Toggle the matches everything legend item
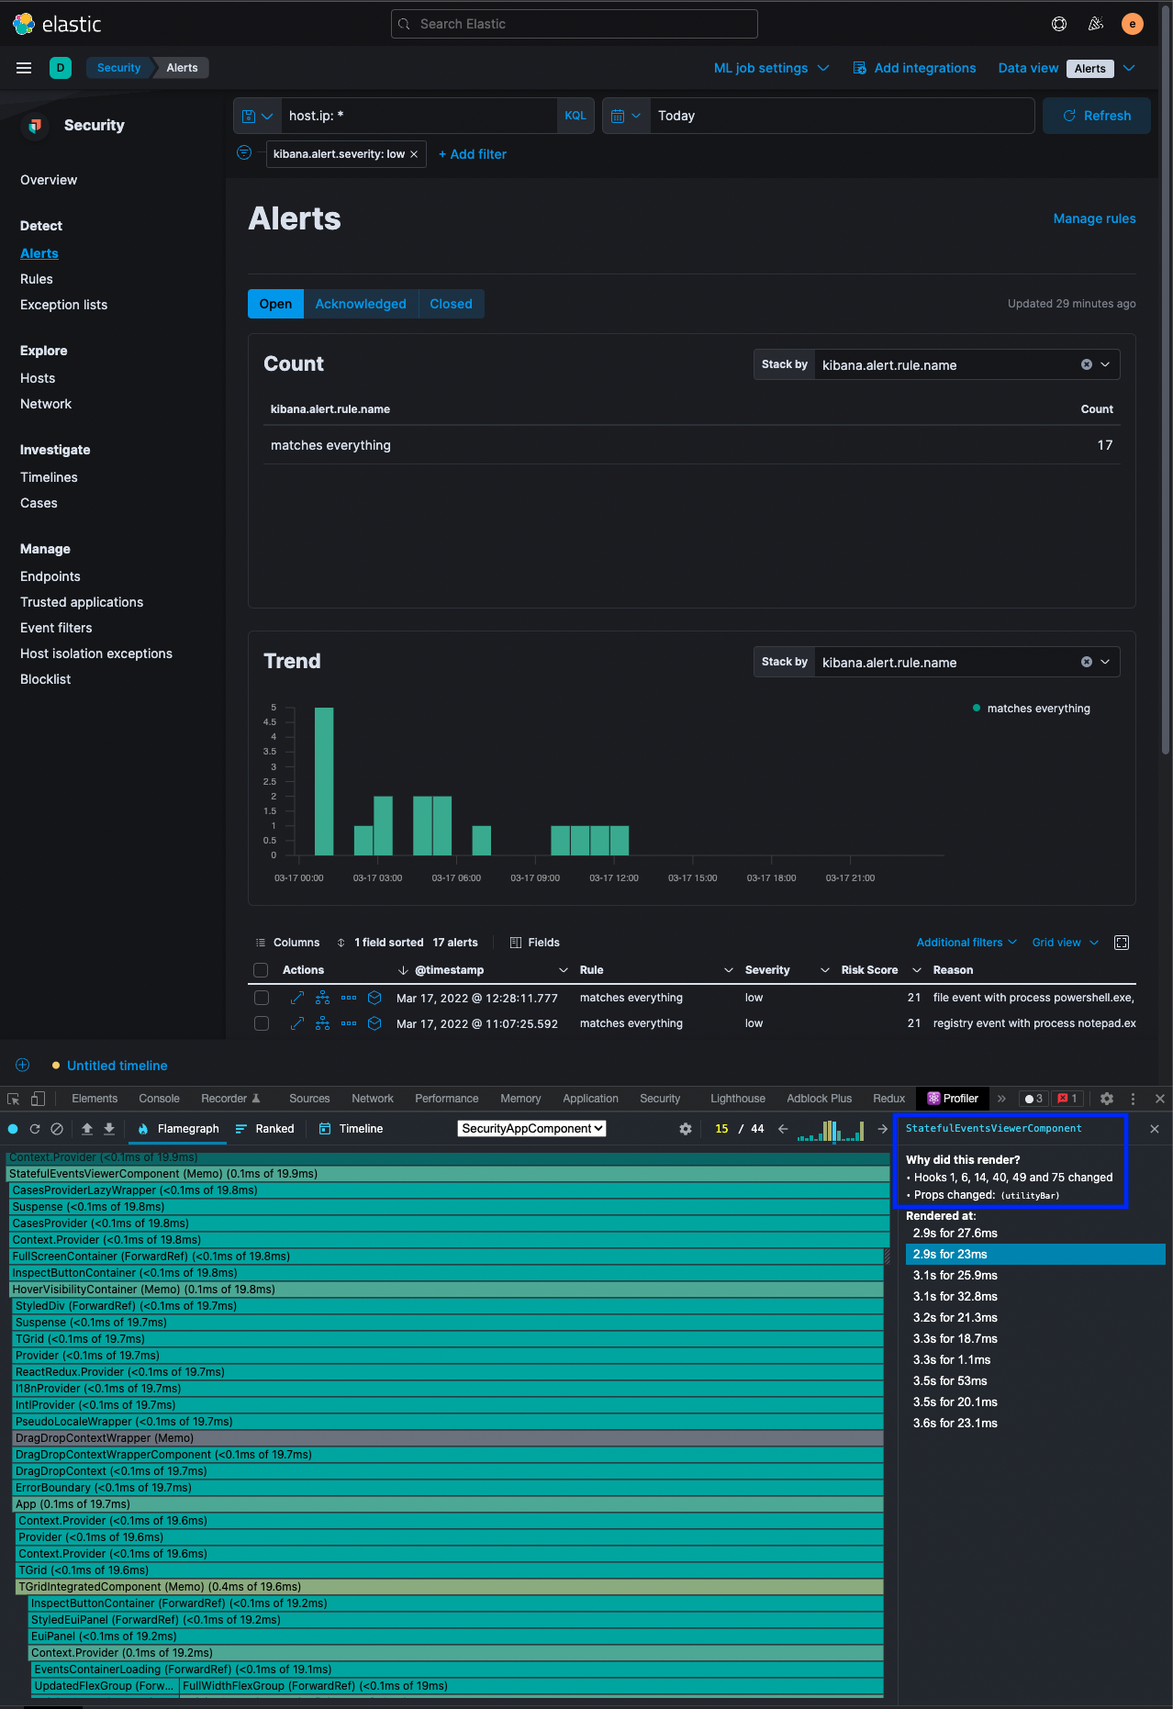 tap(1032, 709)
